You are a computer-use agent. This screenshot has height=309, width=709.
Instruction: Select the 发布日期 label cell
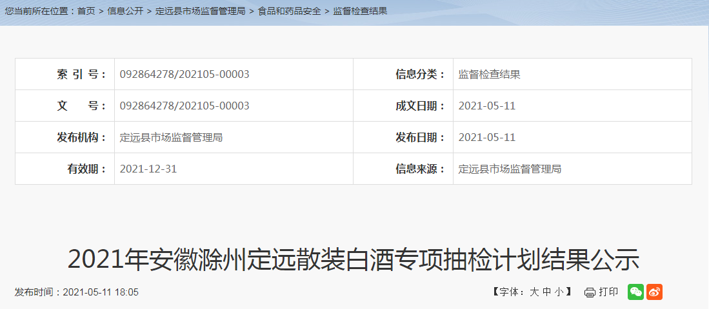pyautogui.click(x=403, y=137)
